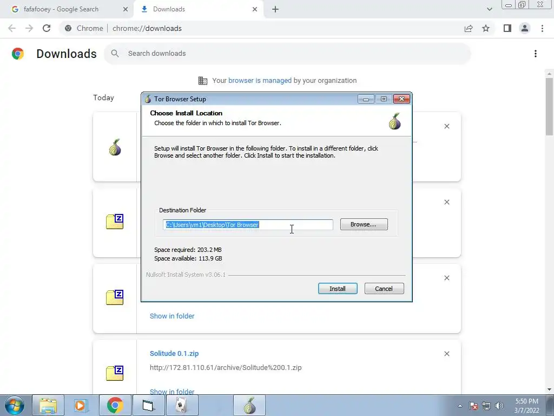Show Solitude 0.1.zip in folder

tap(172, 392)
